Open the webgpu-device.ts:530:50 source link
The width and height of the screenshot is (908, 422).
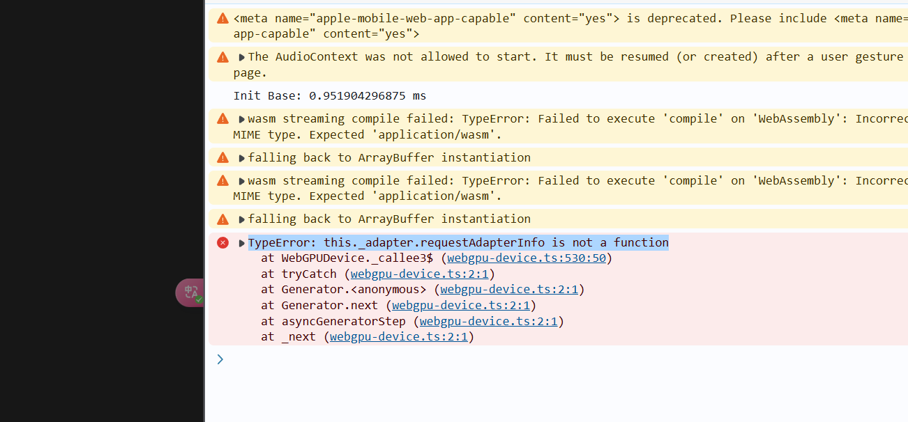point(527,258)
